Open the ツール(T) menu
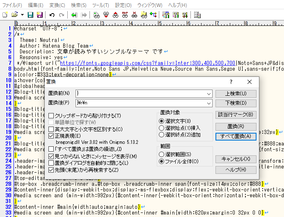 tap(101, 5)
